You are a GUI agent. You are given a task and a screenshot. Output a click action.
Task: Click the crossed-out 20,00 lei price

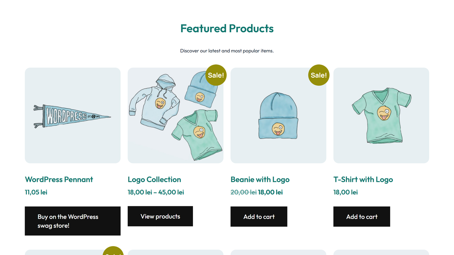[x=243, y=192]
